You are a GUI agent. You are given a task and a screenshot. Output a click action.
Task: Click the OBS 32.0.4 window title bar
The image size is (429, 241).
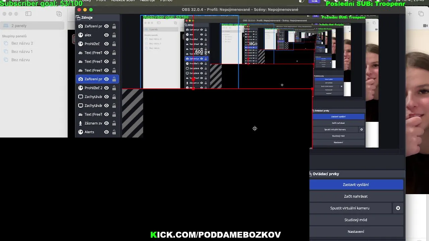pyautogui.click(x=240, y=10)
